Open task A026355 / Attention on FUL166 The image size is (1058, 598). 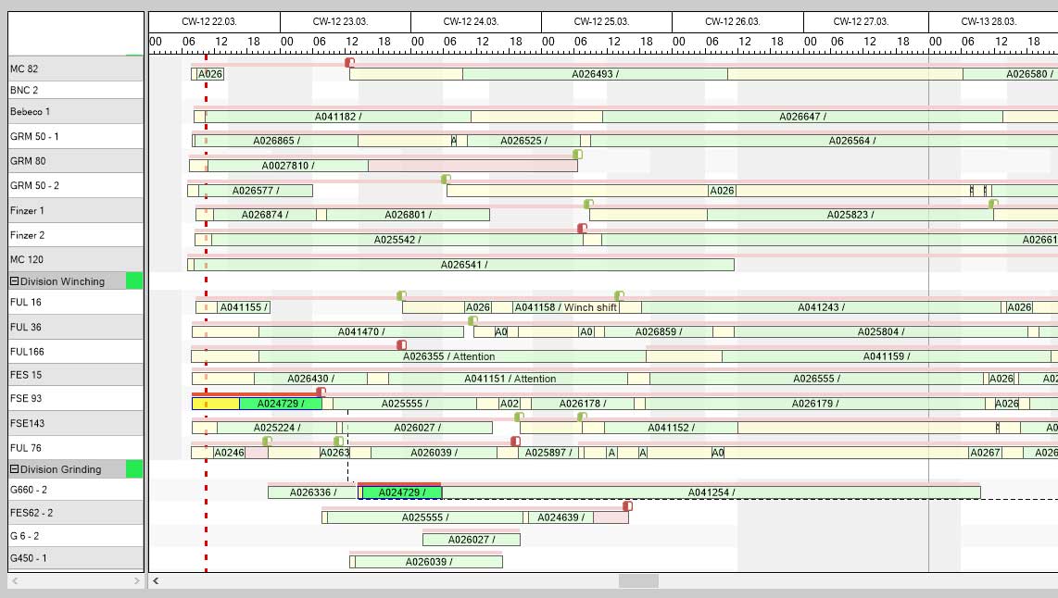(x=448, y=356)
